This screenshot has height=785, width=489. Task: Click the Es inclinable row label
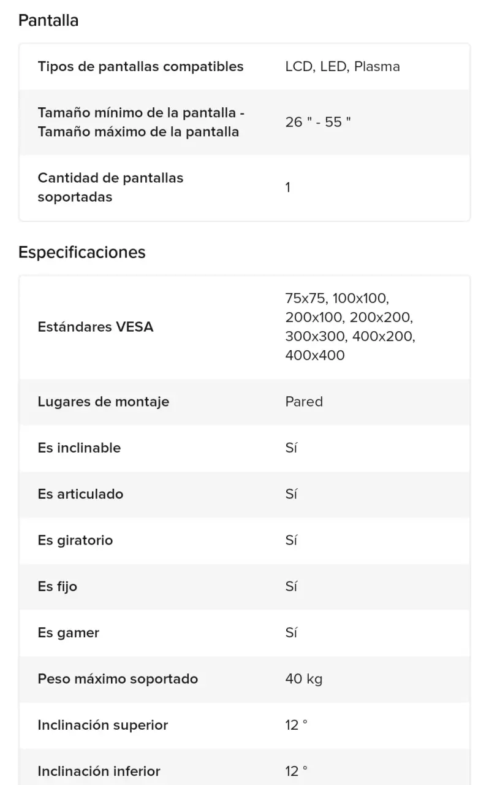coord(79,448)
